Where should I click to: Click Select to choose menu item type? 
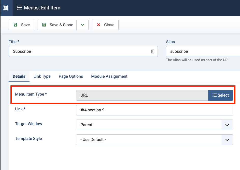click(220, 95)
